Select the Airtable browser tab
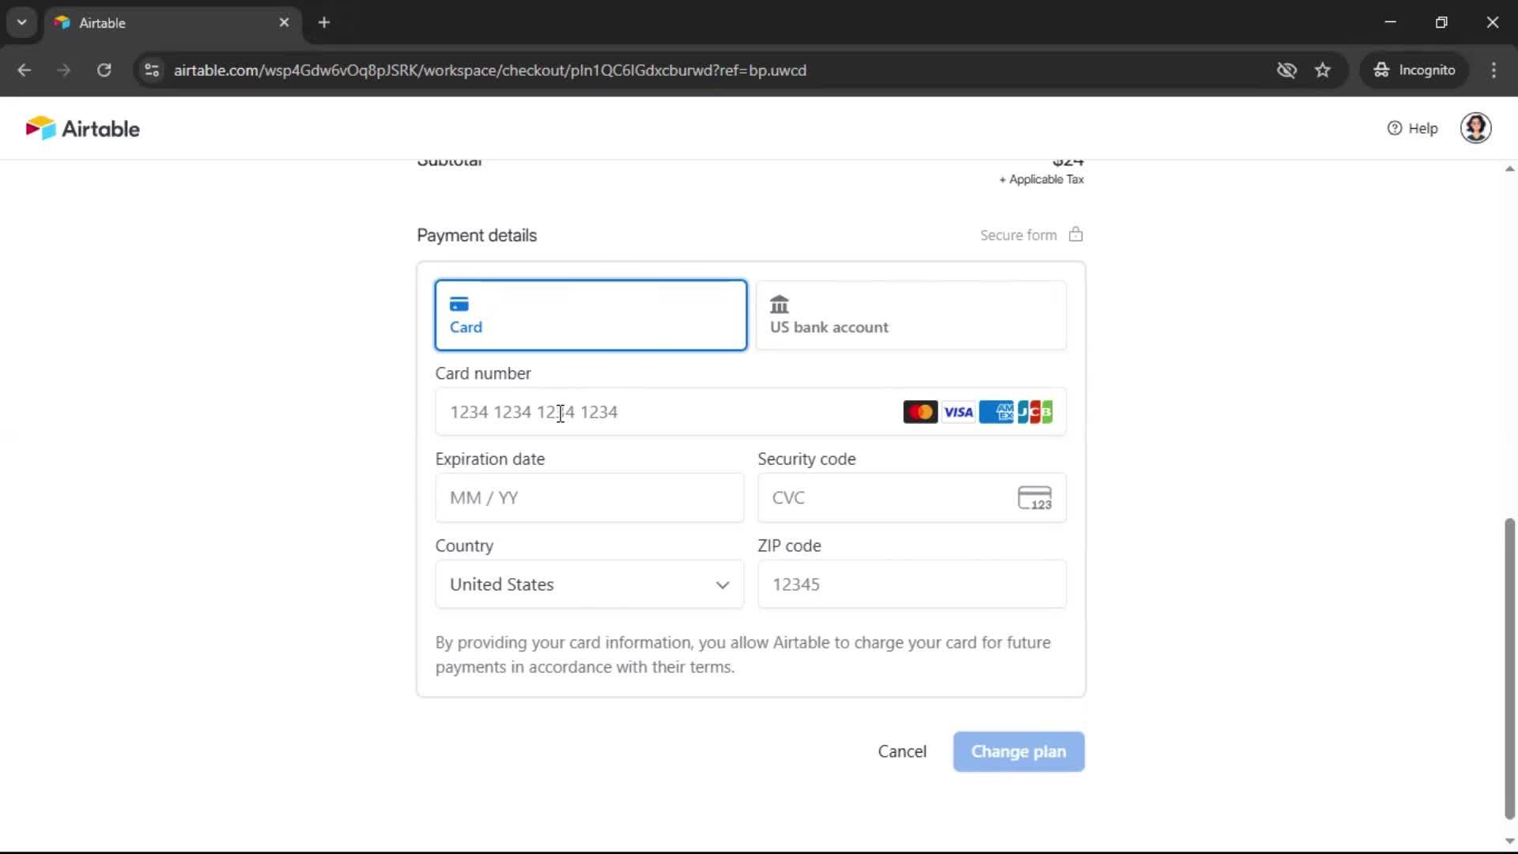 172,23
